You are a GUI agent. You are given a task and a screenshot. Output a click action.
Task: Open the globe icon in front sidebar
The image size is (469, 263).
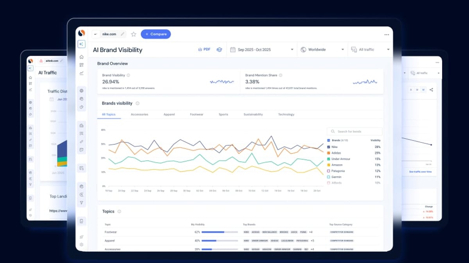click(x=81, y=91)
